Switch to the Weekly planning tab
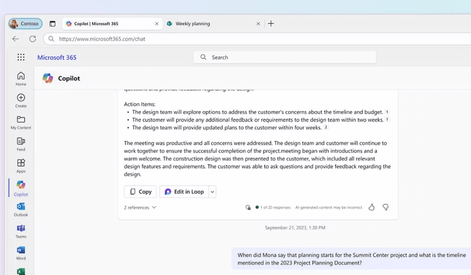Viewport: 471px width, 275px height. click(x=206, y=24)
